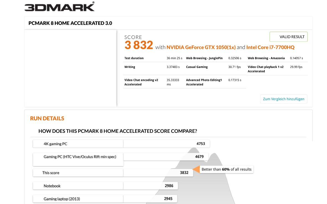Select the 4K gaming PC comparison row
327x204 pixels.
point(121,144)
